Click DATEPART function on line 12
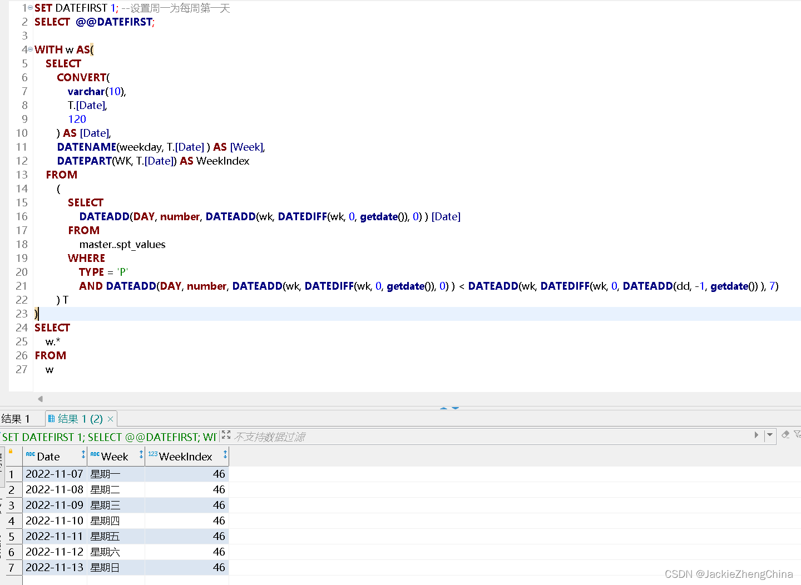This screenshot has width=801, height=585. click(x=85, y=161)
